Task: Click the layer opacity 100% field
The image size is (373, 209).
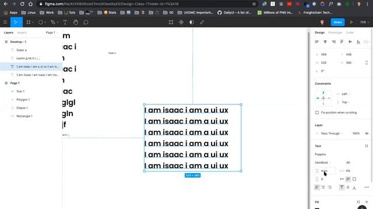Action: point(356,134)
